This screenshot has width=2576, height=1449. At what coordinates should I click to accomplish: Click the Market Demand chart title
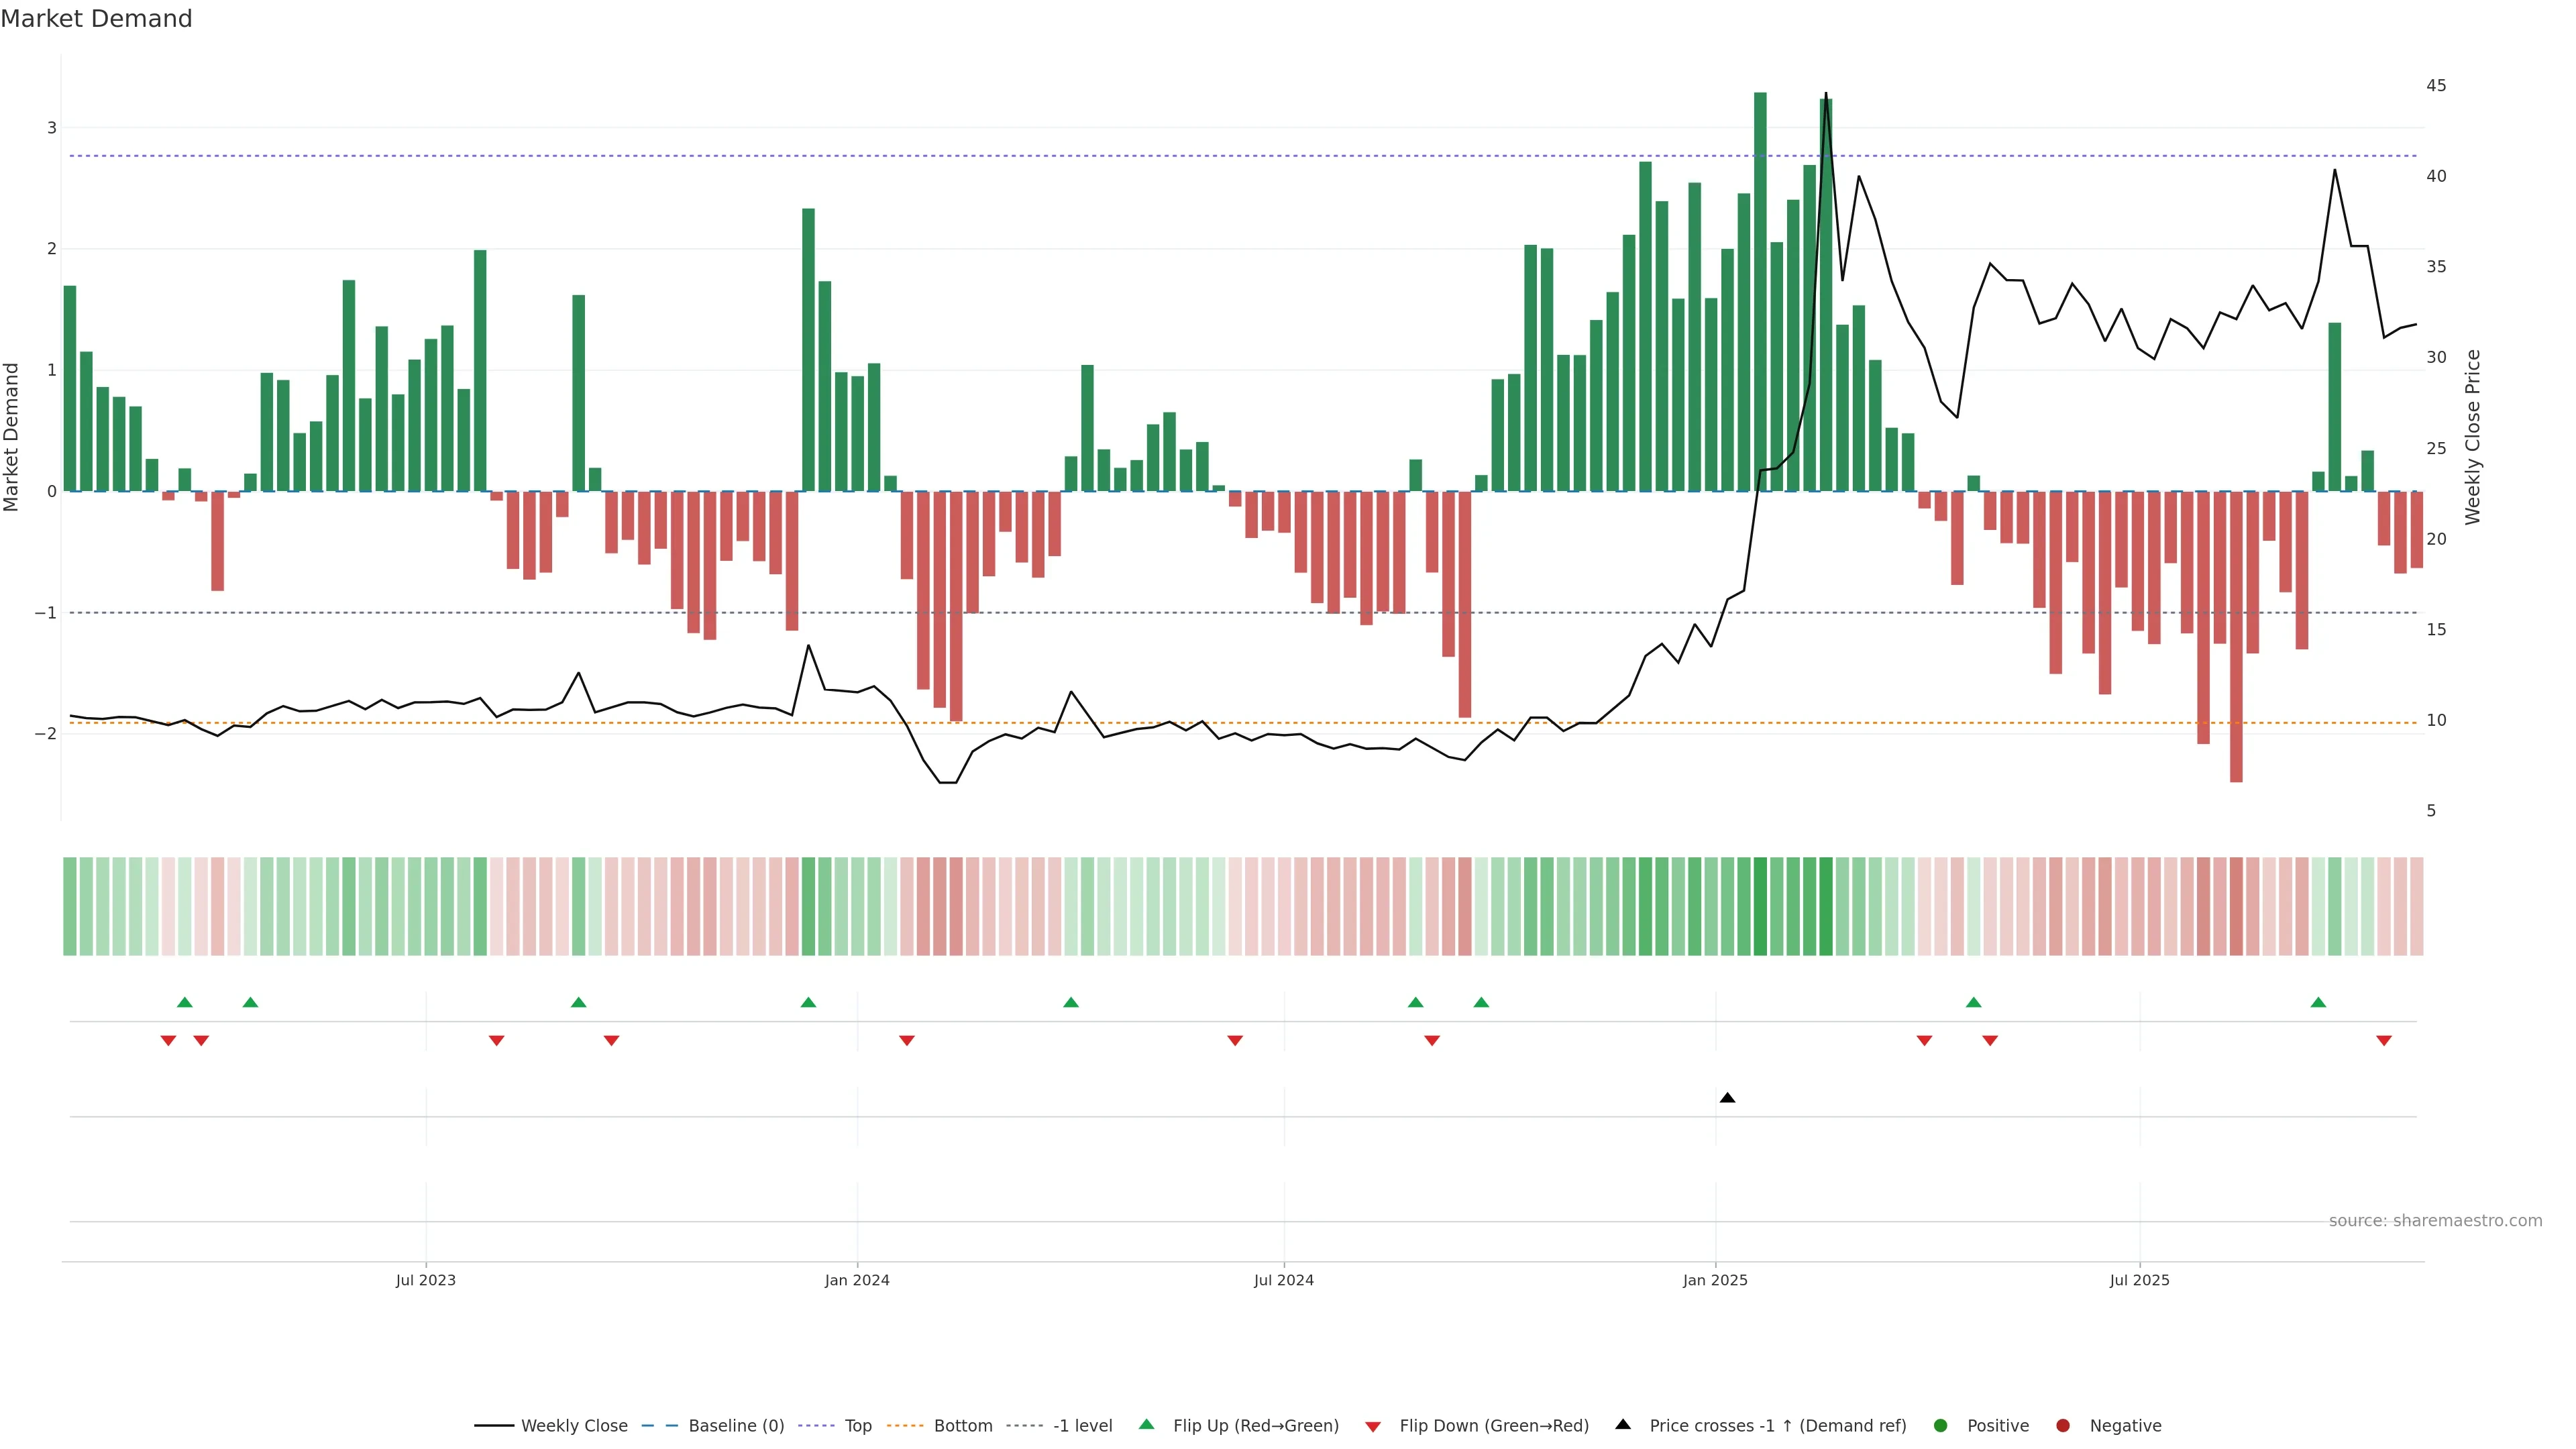96,19
